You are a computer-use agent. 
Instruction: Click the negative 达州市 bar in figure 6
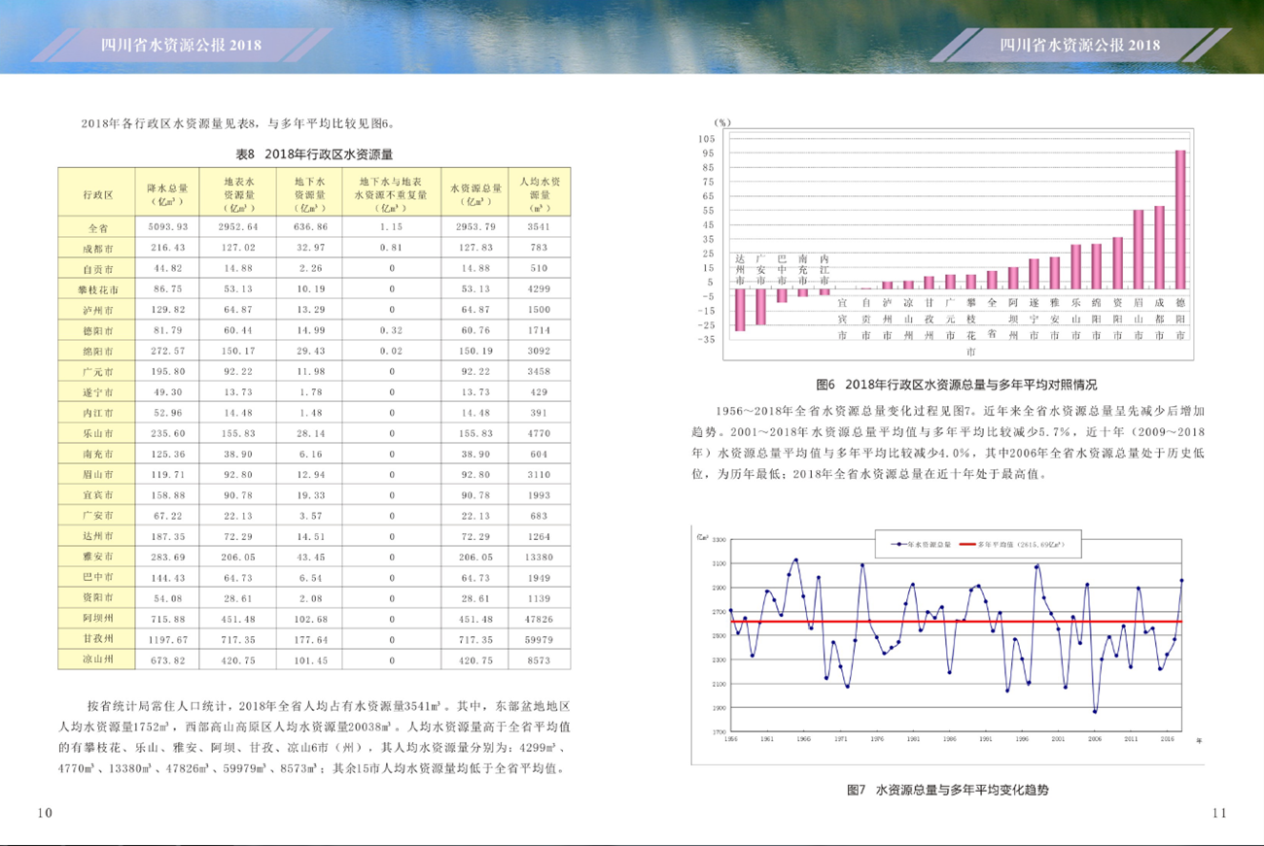[x=740, y=310]
